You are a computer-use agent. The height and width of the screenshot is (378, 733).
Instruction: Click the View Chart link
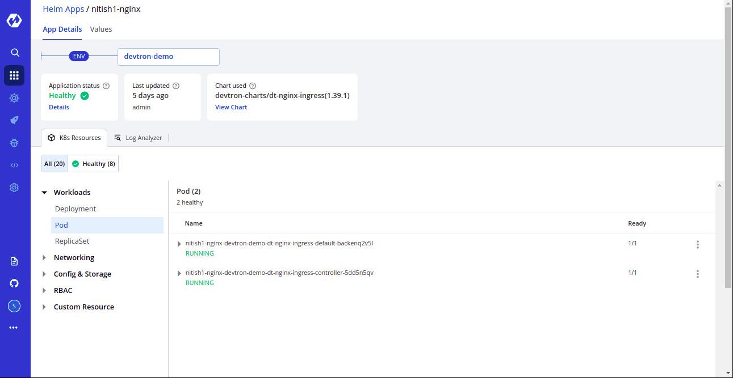tap(231, 107)
